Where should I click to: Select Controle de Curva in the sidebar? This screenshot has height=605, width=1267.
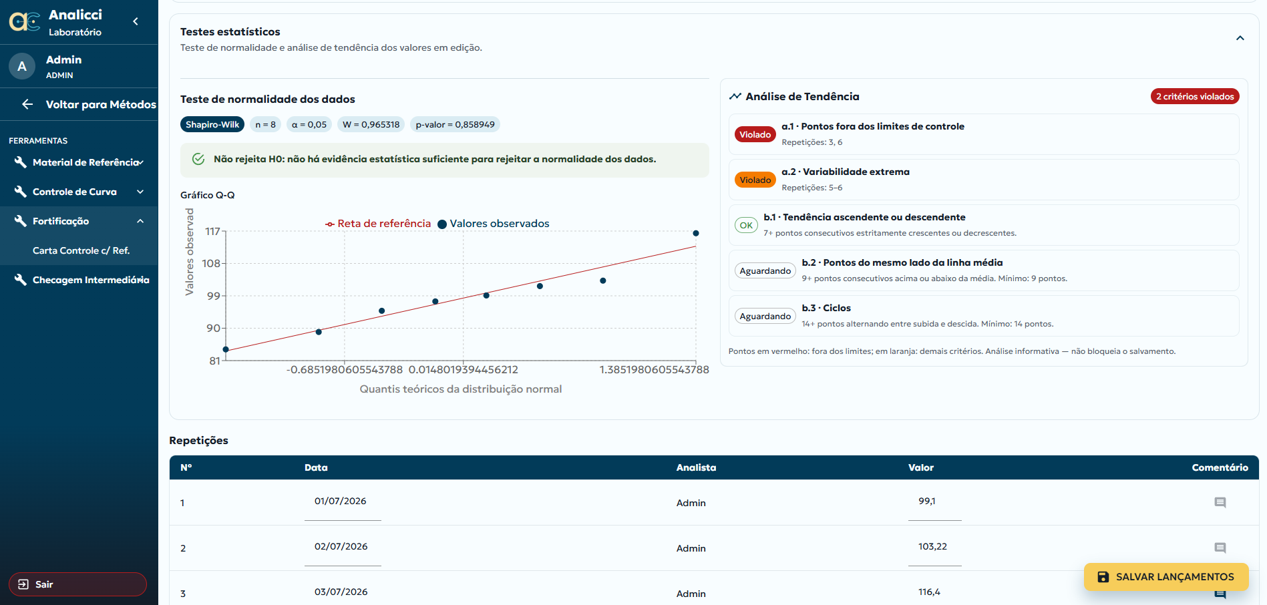pyautogui.click(x=79, y=192)
